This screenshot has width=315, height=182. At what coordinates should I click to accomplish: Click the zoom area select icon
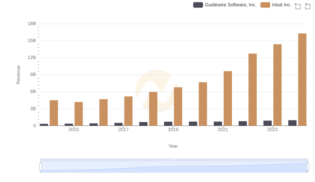[x=298, y=6]
